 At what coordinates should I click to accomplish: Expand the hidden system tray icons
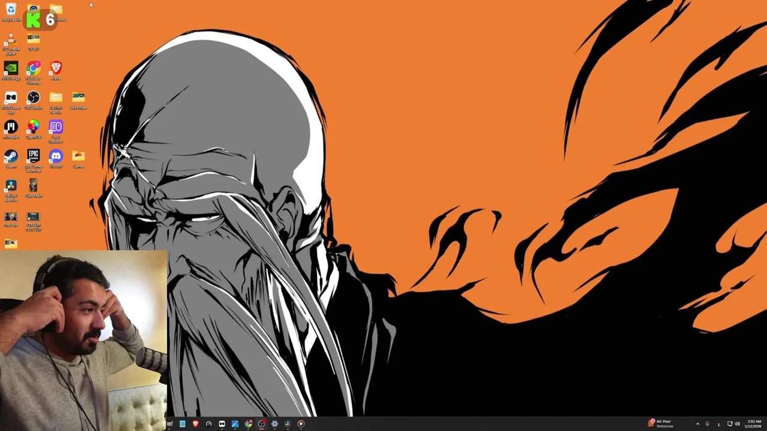point(697,424)
